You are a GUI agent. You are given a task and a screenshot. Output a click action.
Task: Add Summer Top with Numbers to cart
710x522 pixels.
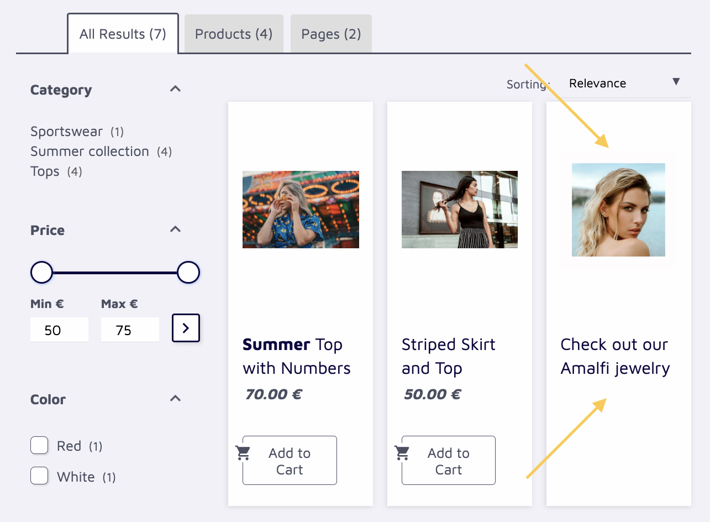pyautogui.click(x=290, y=461)
